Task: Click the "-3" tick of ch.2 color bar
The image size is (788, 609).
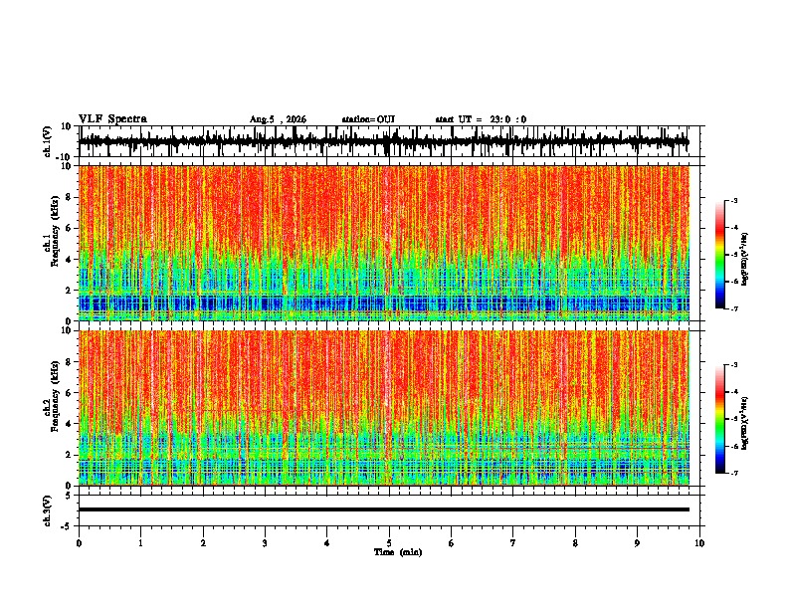Action: coord(733,365)
